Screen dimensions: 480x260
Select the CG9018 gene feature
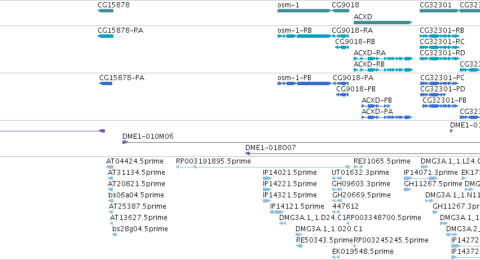pos(341,11)
